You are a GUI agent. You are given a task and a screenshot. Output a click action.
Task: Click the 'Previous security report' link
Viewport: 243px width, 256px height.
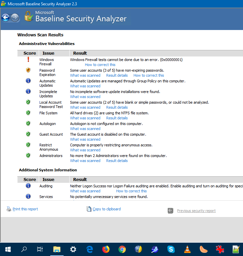point(196,211)
